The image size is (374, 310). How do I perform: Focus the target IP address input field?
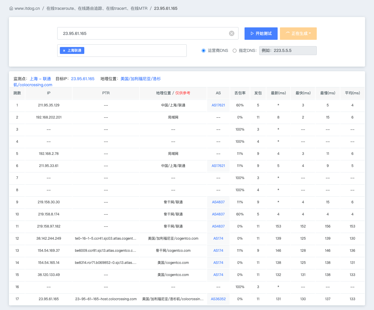(148, 33)
